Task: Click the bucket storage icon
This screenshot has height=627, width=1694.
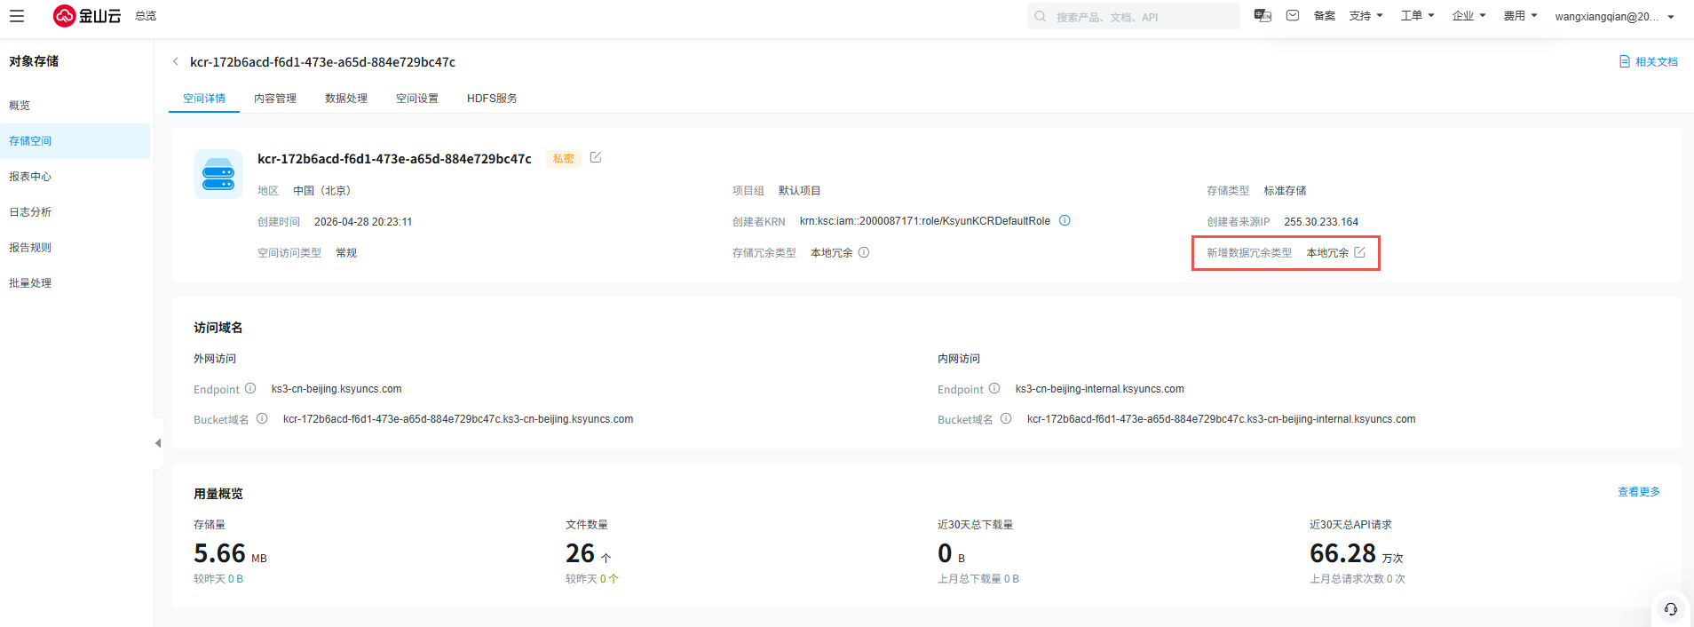Action: pos(218,174)
